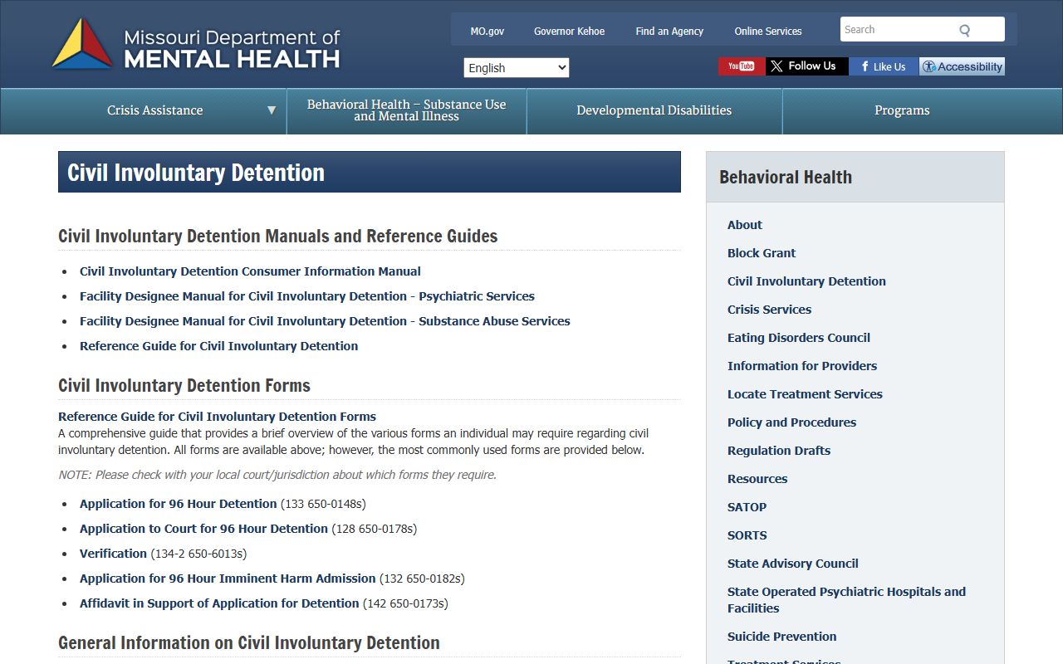
Task: Click into the Search input field
Action: click(x=898, y=30)
